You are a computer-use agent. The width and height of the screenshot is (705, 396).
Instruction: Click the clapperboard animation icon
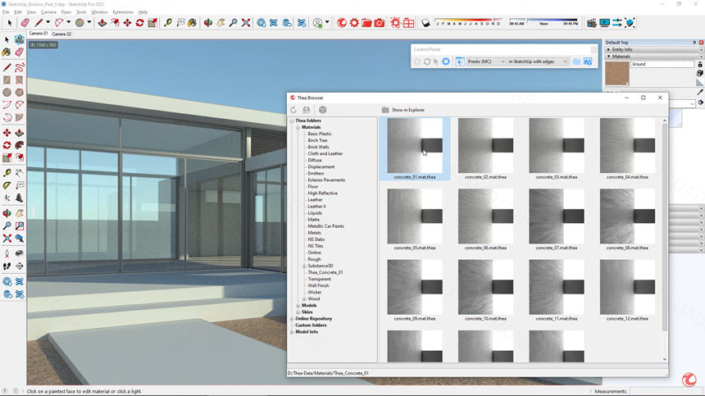(592, 22)
